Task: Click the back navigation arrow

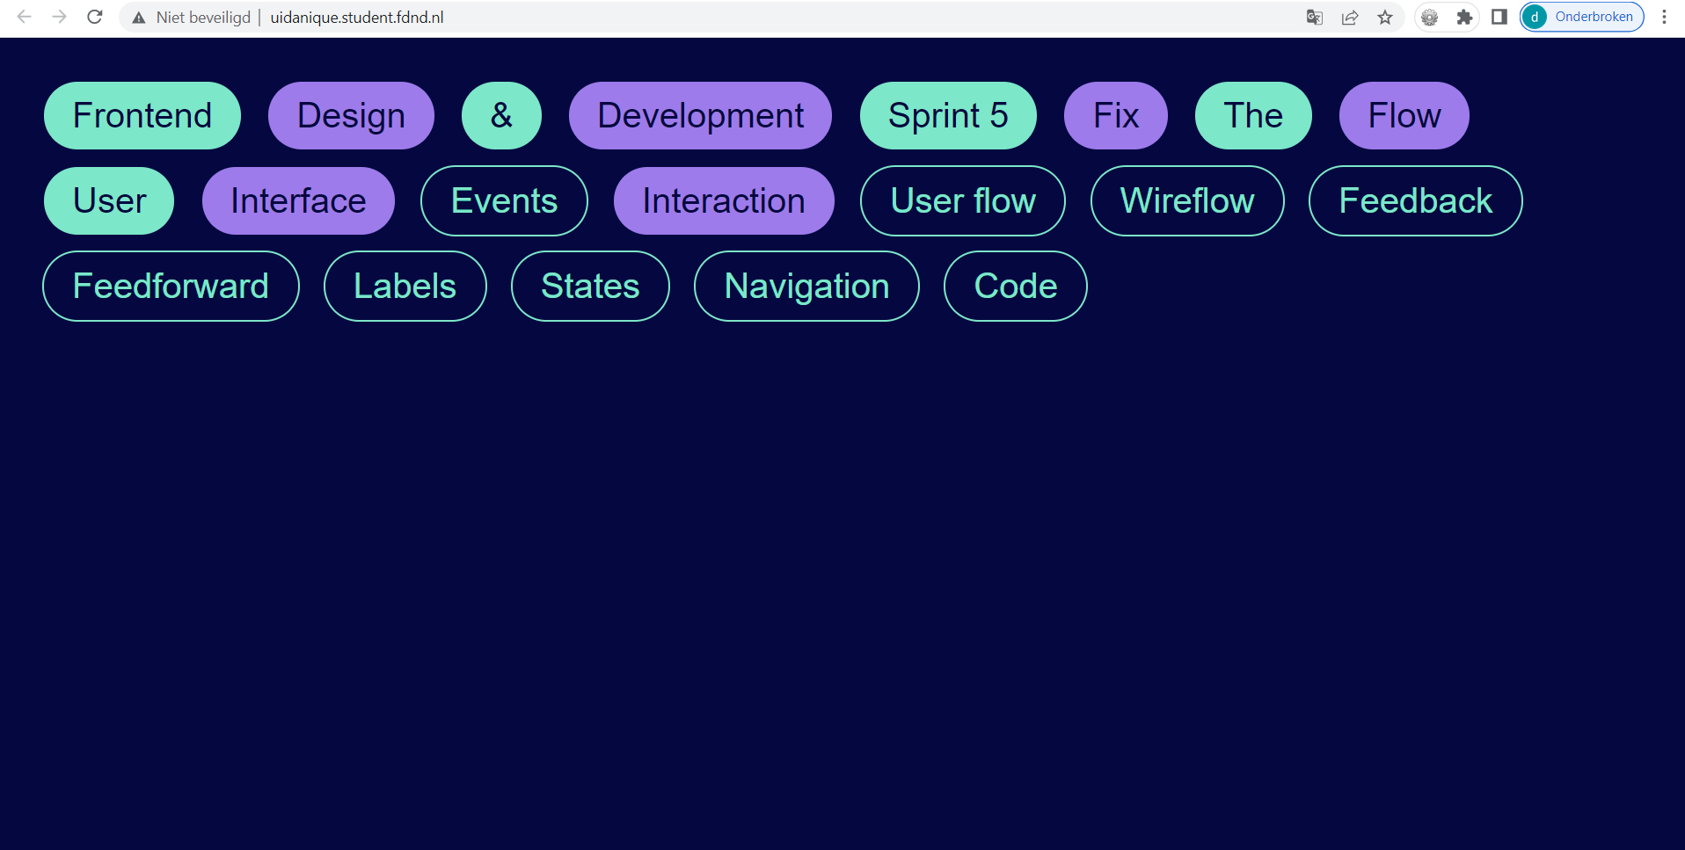Action: [x=24, y=17]
